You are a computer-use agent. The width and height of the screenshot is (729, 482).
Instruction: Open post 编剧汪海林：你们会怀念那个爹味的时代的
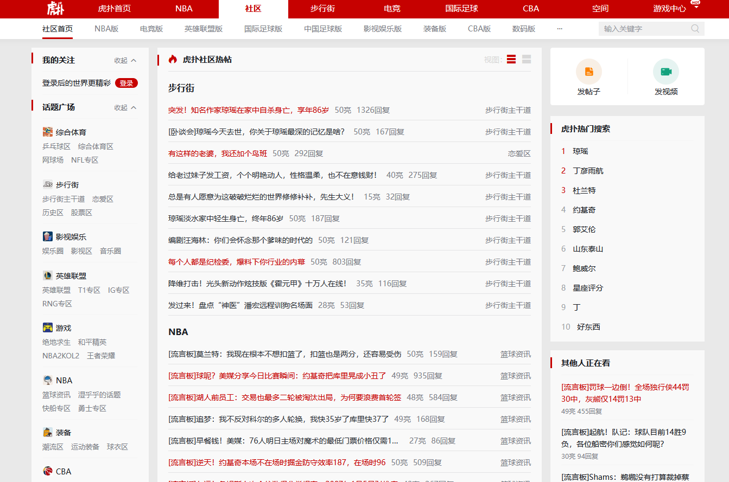(x=240, y=240)
